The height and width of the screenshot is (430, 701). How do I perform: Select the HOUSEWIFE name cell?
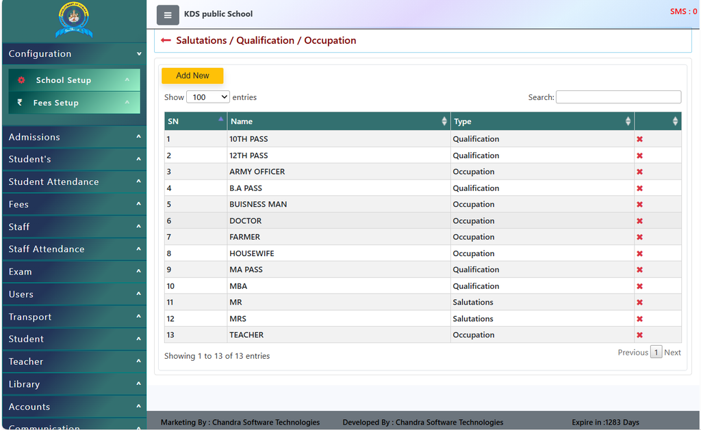(338, 253)
